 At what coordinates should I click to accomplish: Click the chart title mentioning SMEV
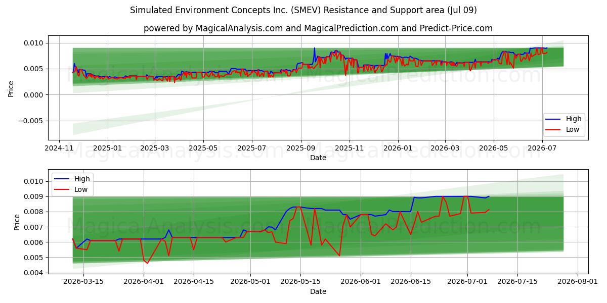point(303,10)
